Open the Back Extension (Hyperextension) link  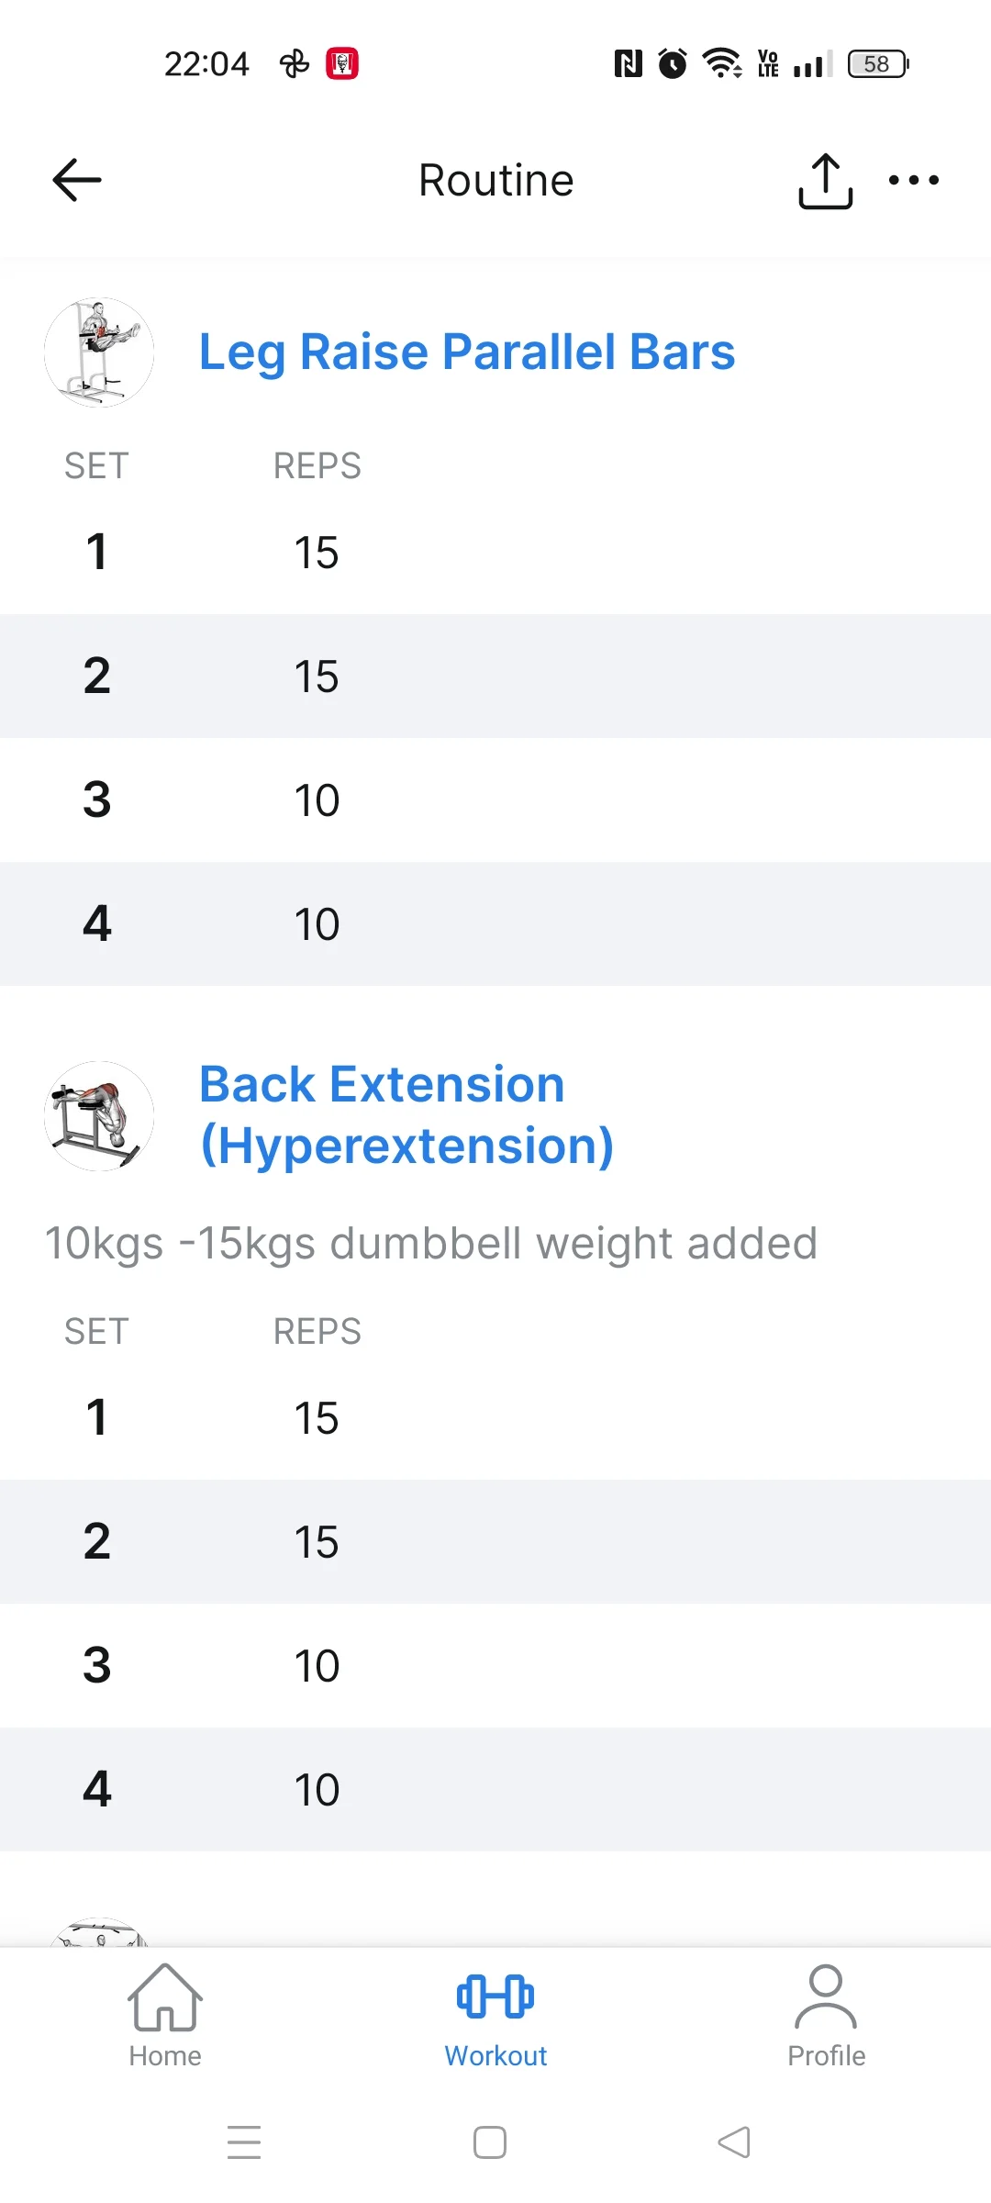[x=406, y=1115]
